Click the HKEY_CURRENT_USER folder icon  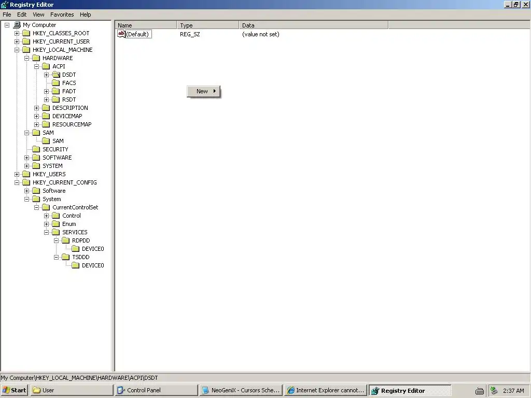(26, 41)
